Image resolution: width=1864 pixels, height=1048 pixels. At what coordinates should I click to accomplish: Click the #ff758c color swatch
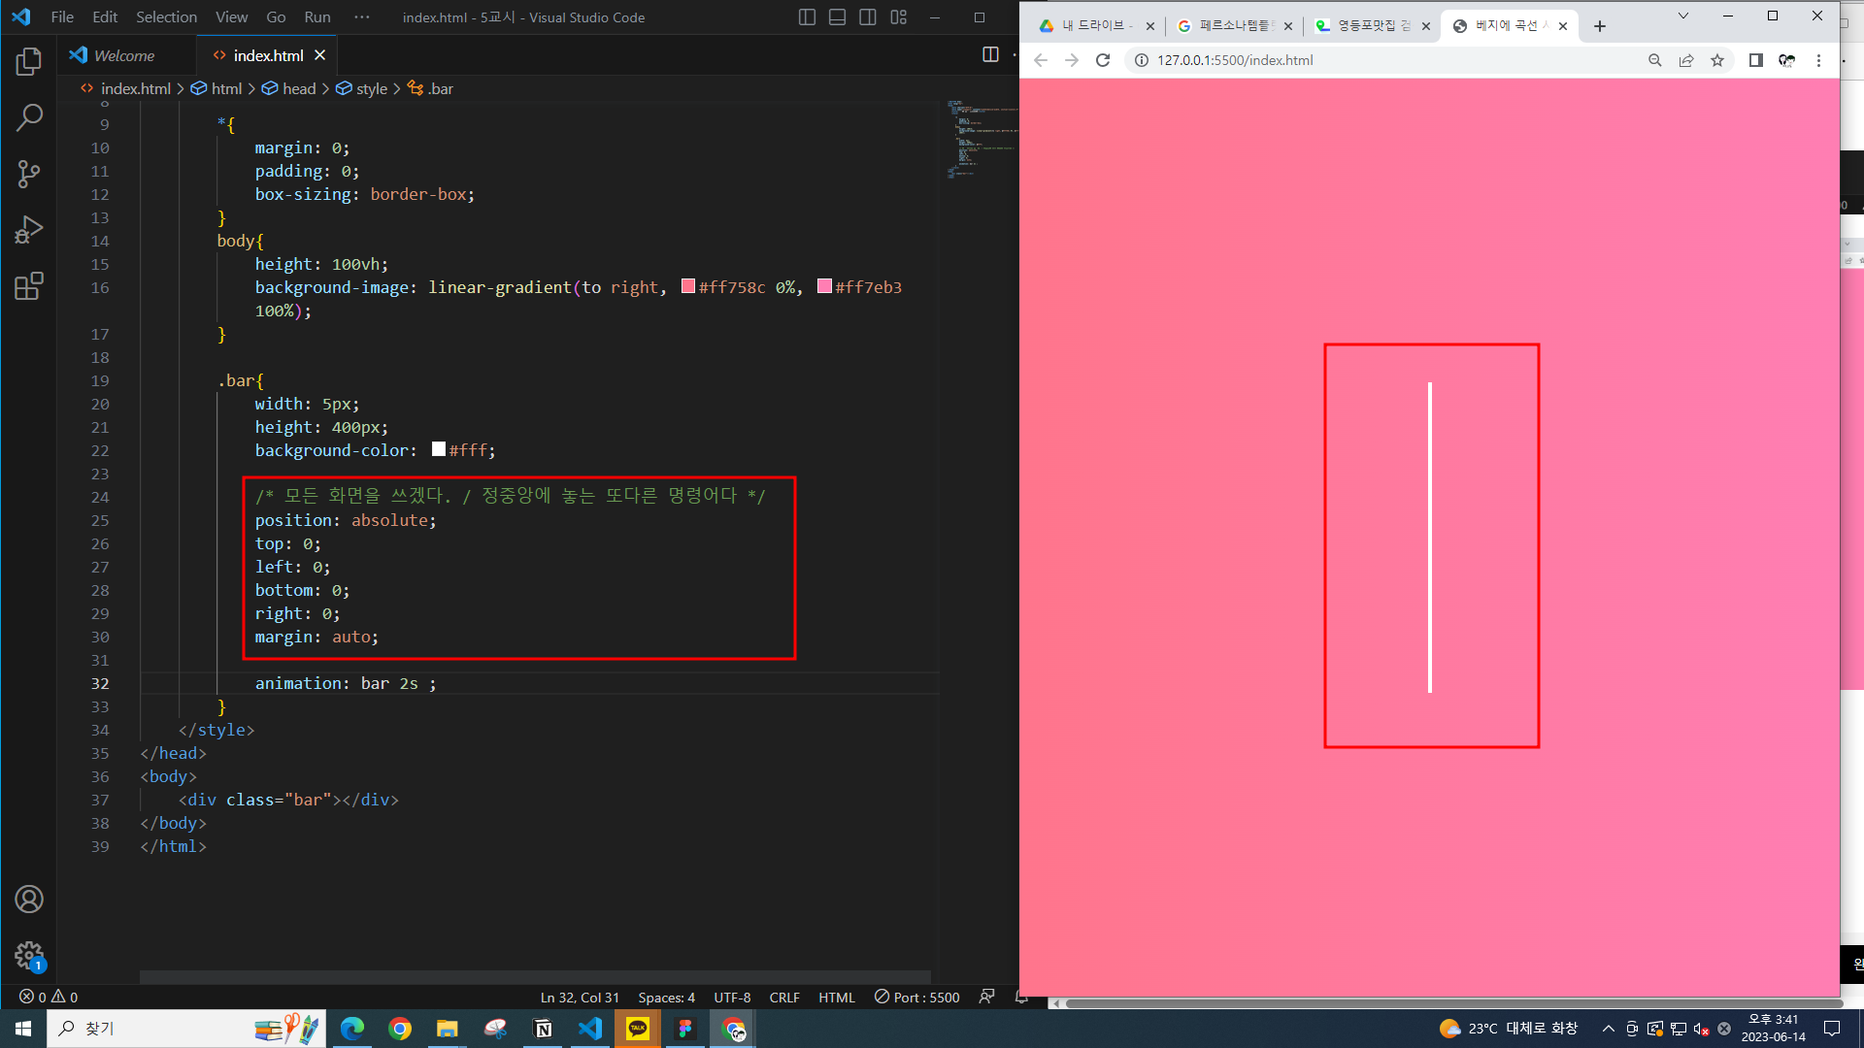coord(688,286)
